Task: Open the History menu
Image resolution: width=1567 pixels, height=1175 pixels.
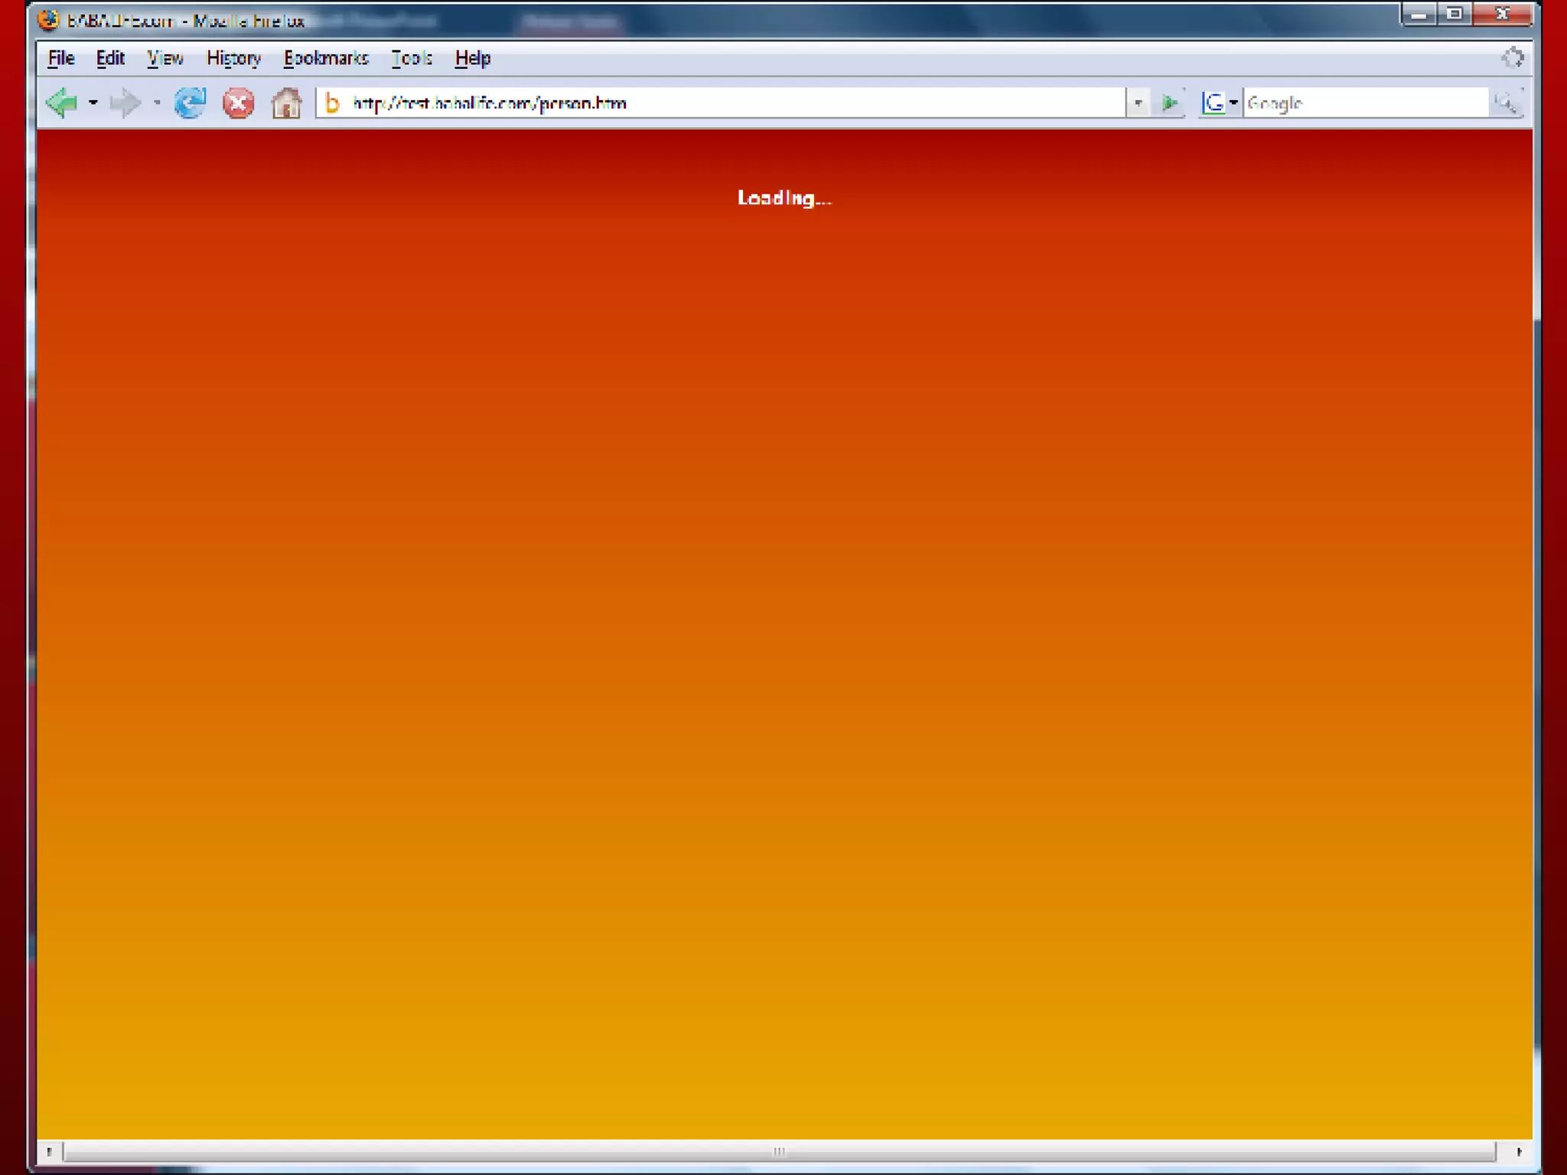Action: [x=233, y=58]
